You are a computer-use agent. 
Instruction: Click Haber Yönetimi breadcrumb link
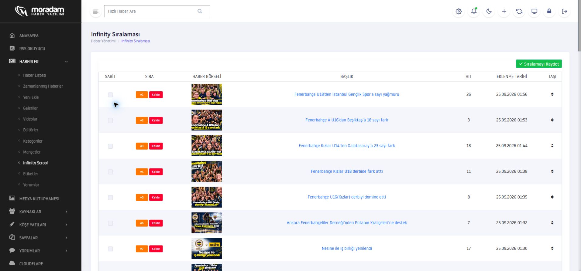tap(103, 41)
